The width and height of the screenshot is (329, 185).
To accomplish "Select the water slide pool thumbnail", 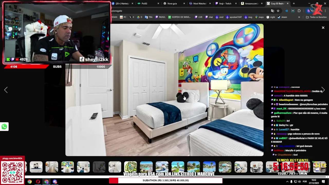I will click(x=162, y=167).
